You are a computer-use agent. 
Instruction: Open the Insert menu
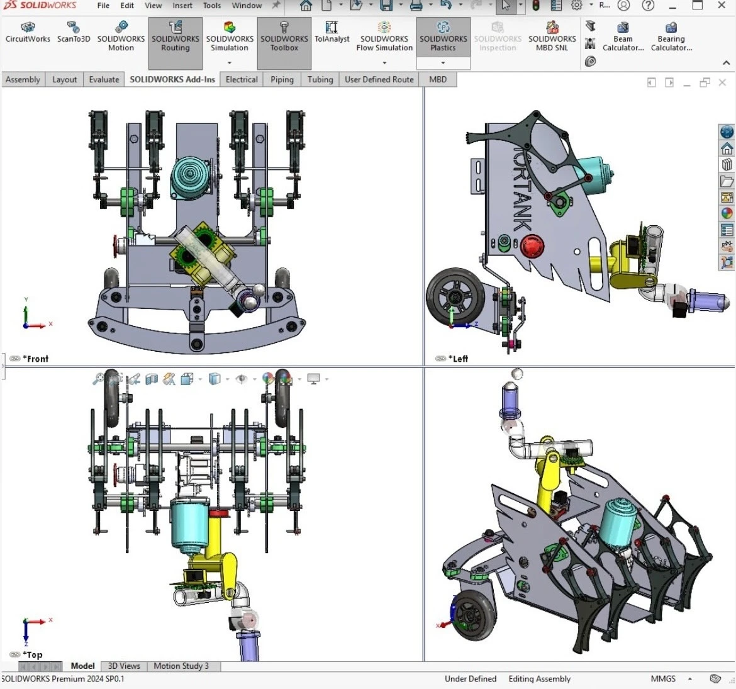click(x=182, y=6)
